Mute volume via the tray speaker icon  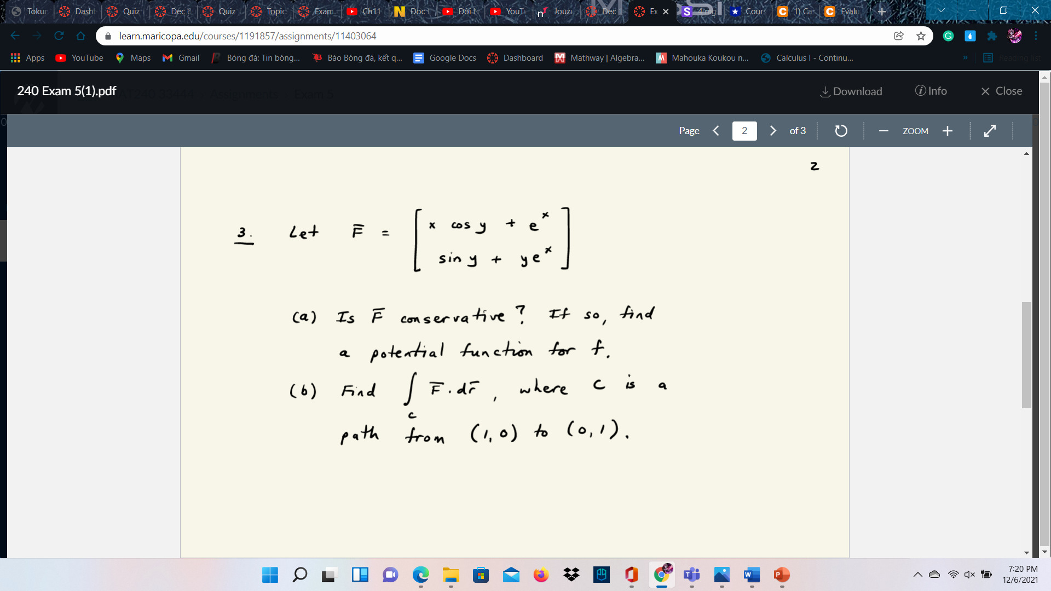pos(969,575)
